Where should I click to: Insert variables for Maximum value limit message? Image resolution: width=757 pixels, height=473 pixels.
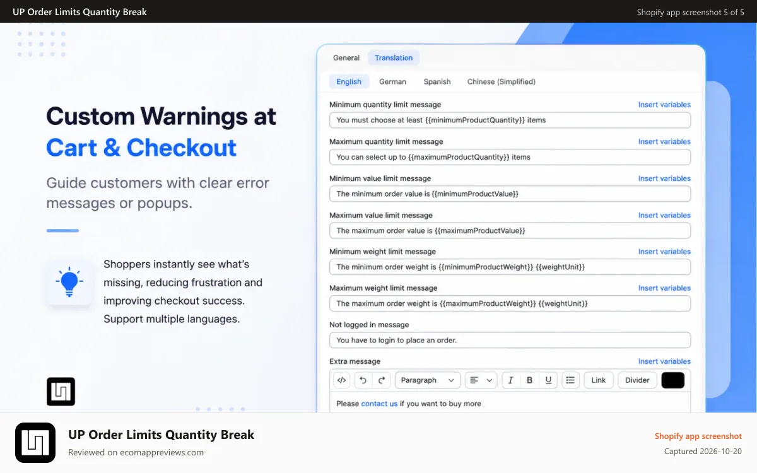664,215
